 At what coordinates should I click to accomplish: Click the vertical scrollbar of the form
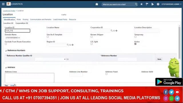(179, 43)
